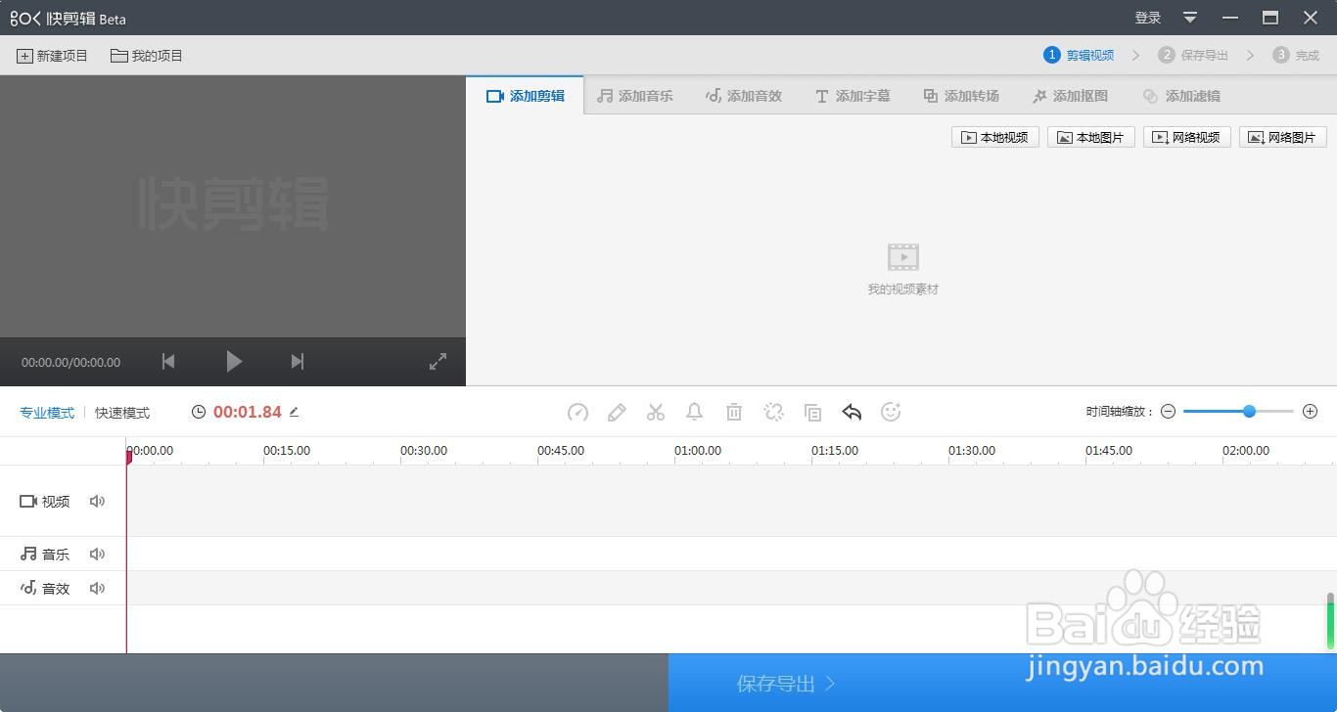This screenshot has height=712, width=1337.
Task: Click the undo arrow icon
Action: point(852,412)
